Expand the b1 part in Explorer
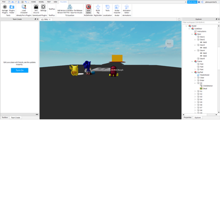The height and width of the screenshot is (220, 220). [195, 91]
